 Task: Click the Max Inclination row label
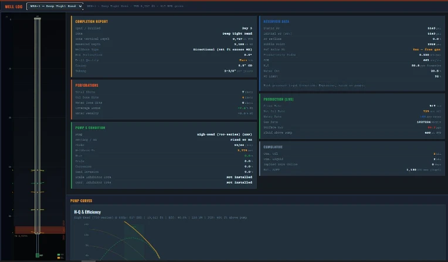point(89,55)
